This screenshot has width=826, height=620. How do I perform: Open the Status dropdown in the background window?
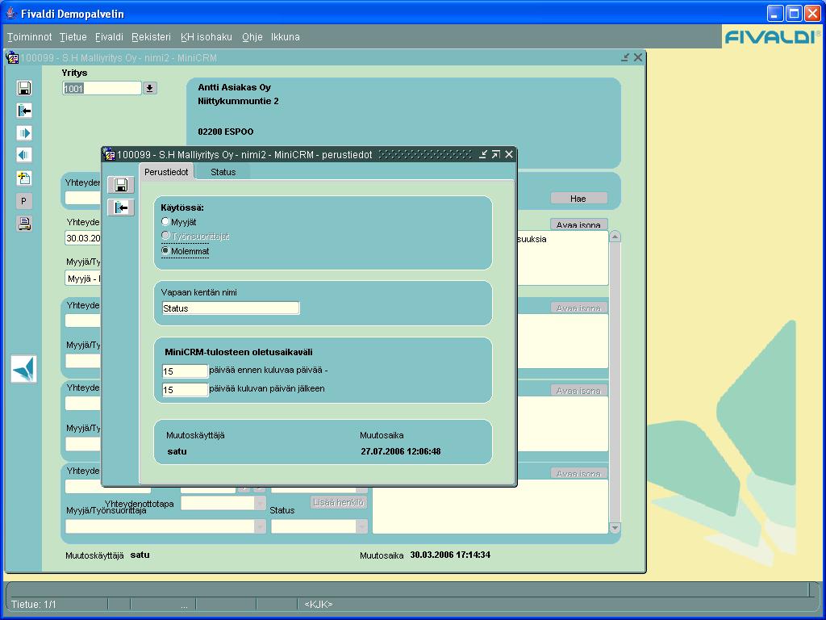(361, 526)
